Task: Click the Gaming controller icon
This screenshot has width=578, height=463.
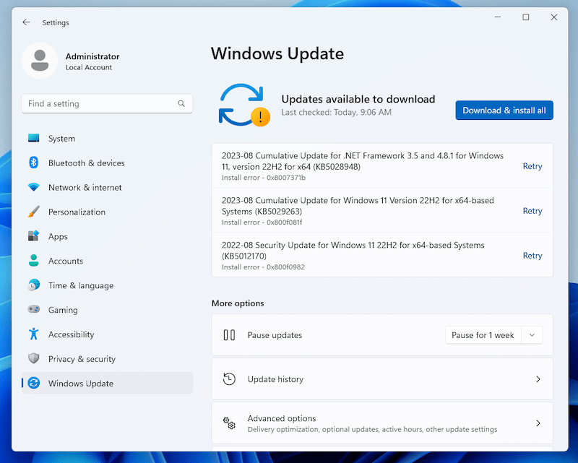Action: pos(33,309)
